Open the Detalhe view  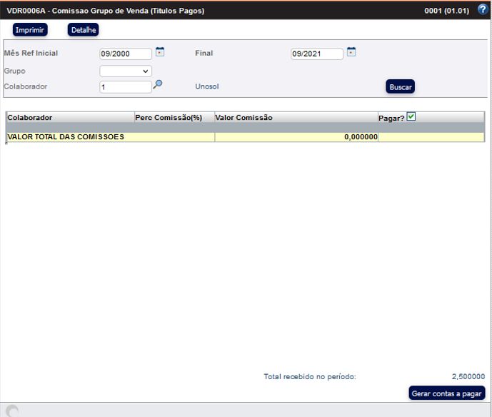(x=83, y=30)
